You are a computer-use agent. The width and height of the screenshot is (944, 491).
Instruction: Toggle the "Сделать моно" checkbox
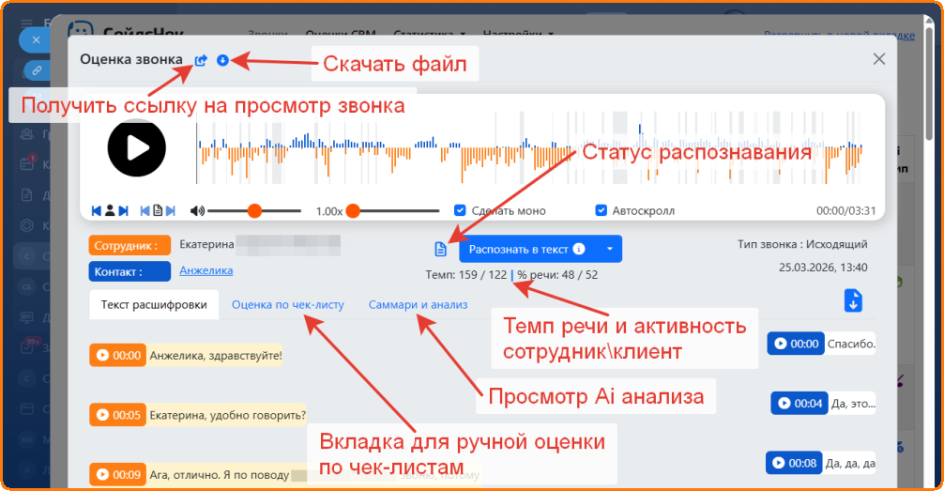coord(460,210)
